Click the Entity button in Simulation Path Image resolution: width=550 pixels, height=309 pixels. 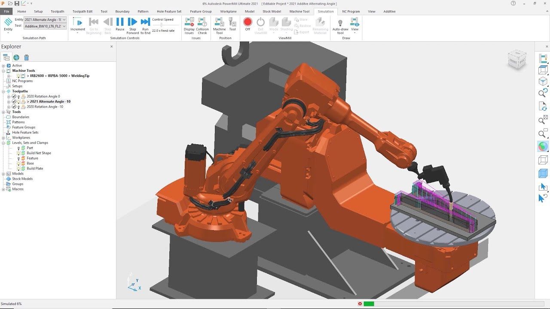(8, 25)
